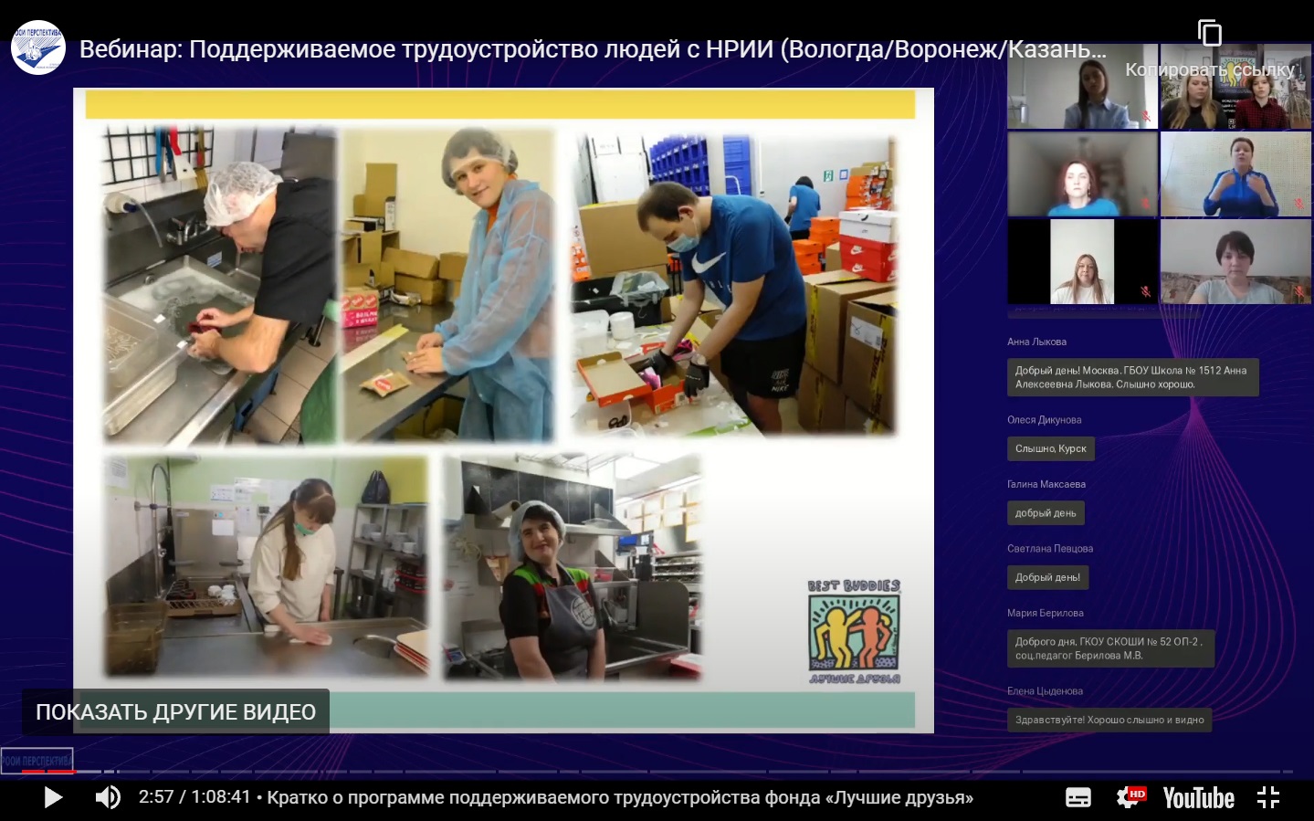Click the small preview thumbnail above play button

click(37, 760)
